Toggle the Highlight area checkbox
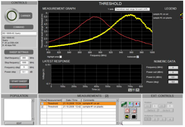Screen dimensions: 185x127 point(61,57)
